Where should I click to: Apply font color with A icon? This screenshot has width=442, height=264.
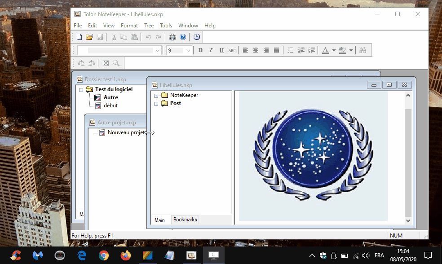click(326, 50)
